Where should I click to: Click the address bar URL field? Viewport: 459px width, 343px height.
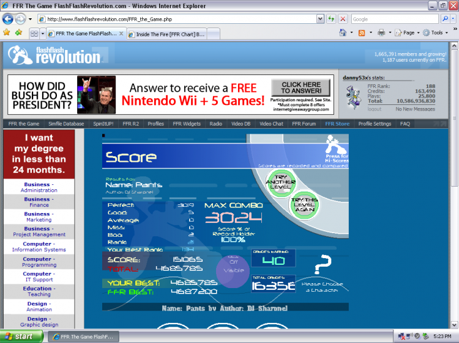pyautogui.click(x=177, y=20)
